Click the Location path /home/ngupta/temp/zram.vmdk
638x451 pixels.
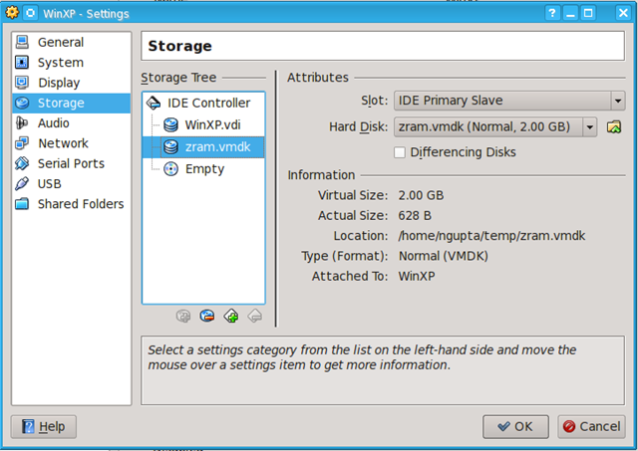(x=491, y=236)
